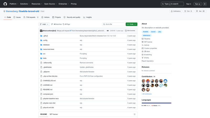Open the resources/views folder
The image size is (210, 118).
coord(49,49)
